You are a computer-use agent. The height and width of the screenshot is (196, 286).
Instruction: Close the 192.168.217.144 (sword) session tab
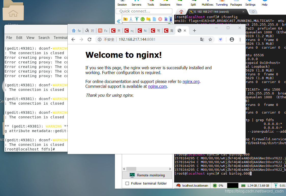(243, 11)
